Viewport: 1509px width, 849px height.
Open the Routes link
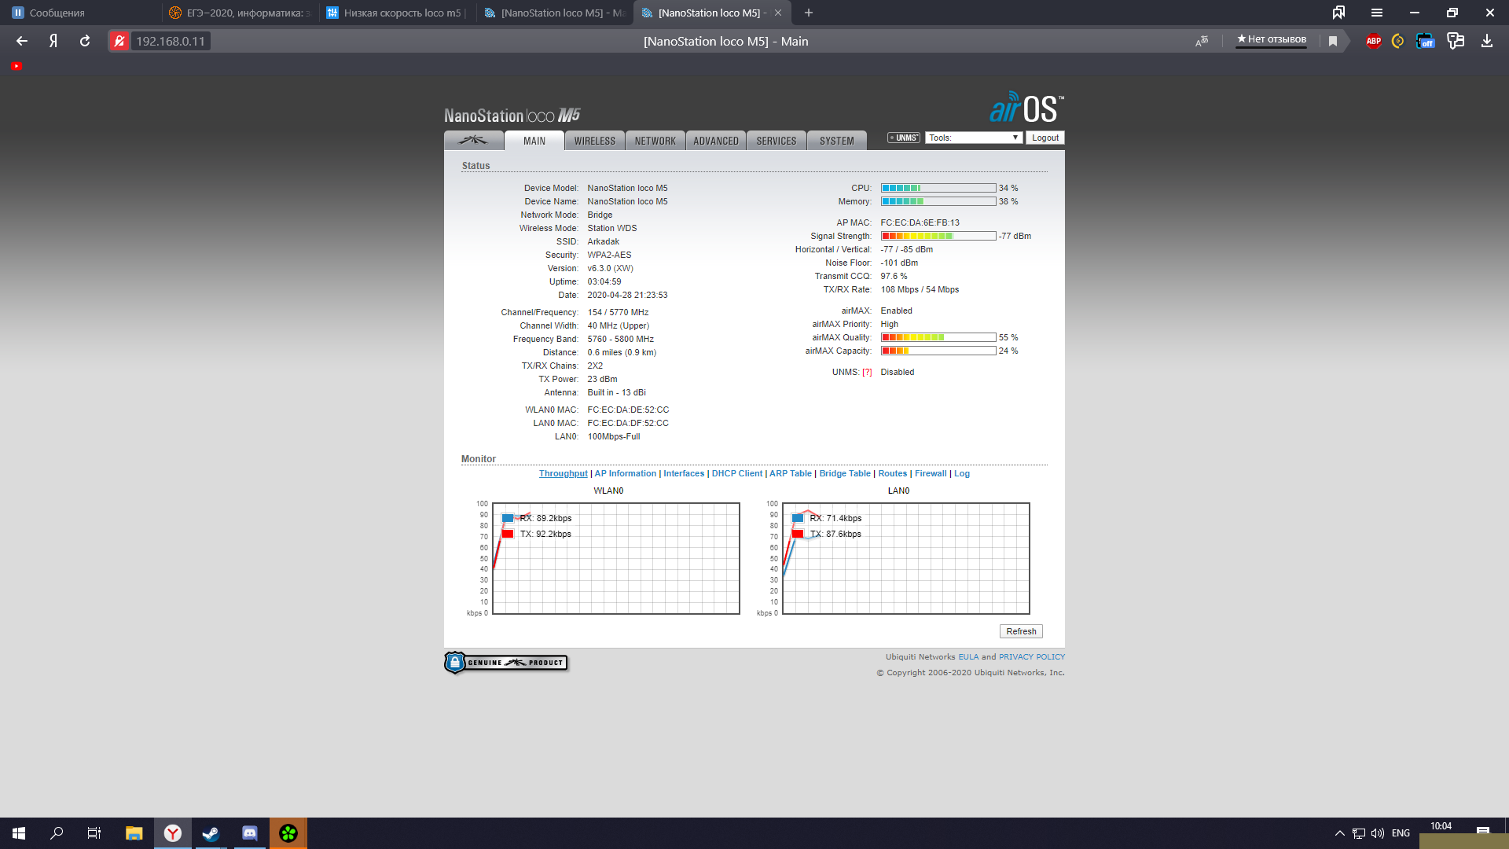(893, 473)
